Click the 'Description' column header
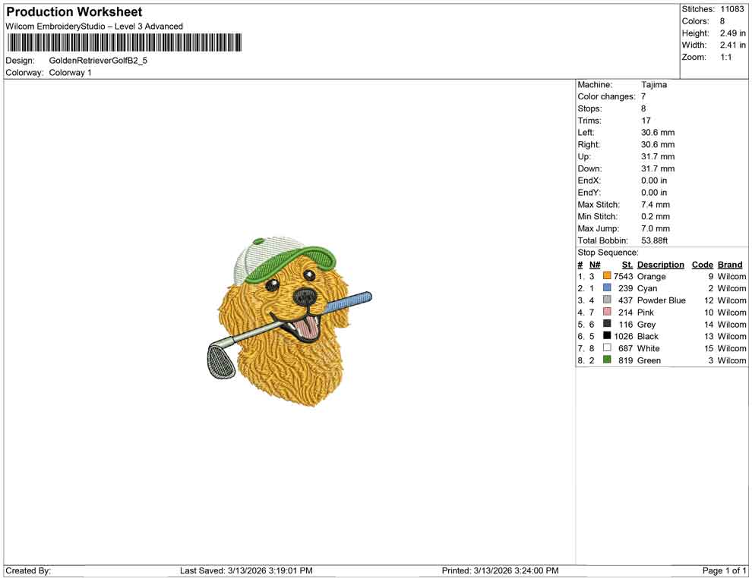 660,265
